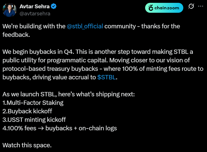Click the '3.USST minting kickoff' list line
Screen dimensions: 207x152
[x=34, y=120]
